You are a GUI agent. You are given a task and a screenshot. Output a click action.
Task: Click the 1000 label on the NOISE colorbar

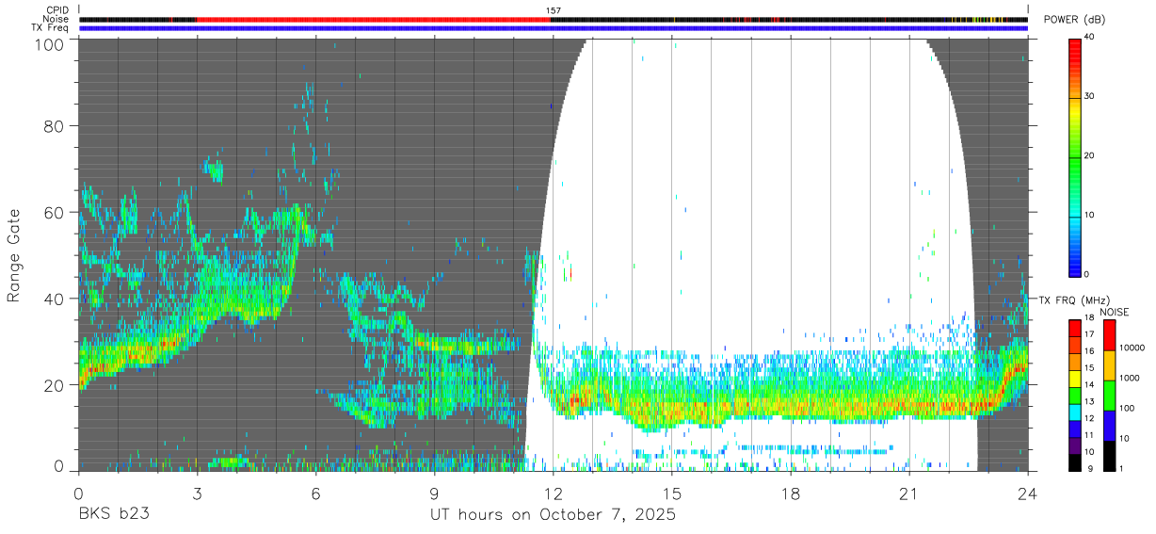click(1130, 378)
